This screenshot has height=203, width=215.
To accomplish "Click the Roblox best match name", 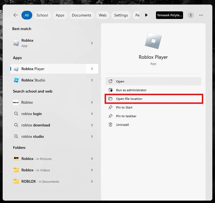I will pos(27,40).
